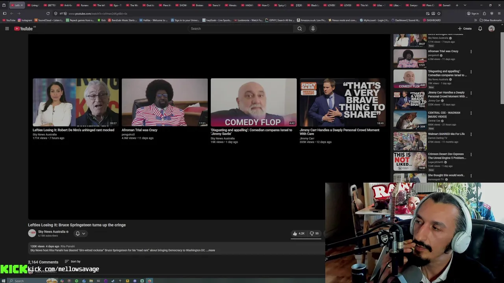Open the BandLab Music Starts bookmark

(x=122, y=20)
